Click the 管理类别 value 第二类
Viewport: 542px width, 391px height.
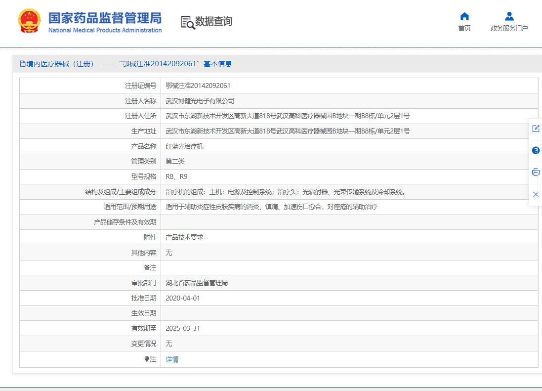175,161
